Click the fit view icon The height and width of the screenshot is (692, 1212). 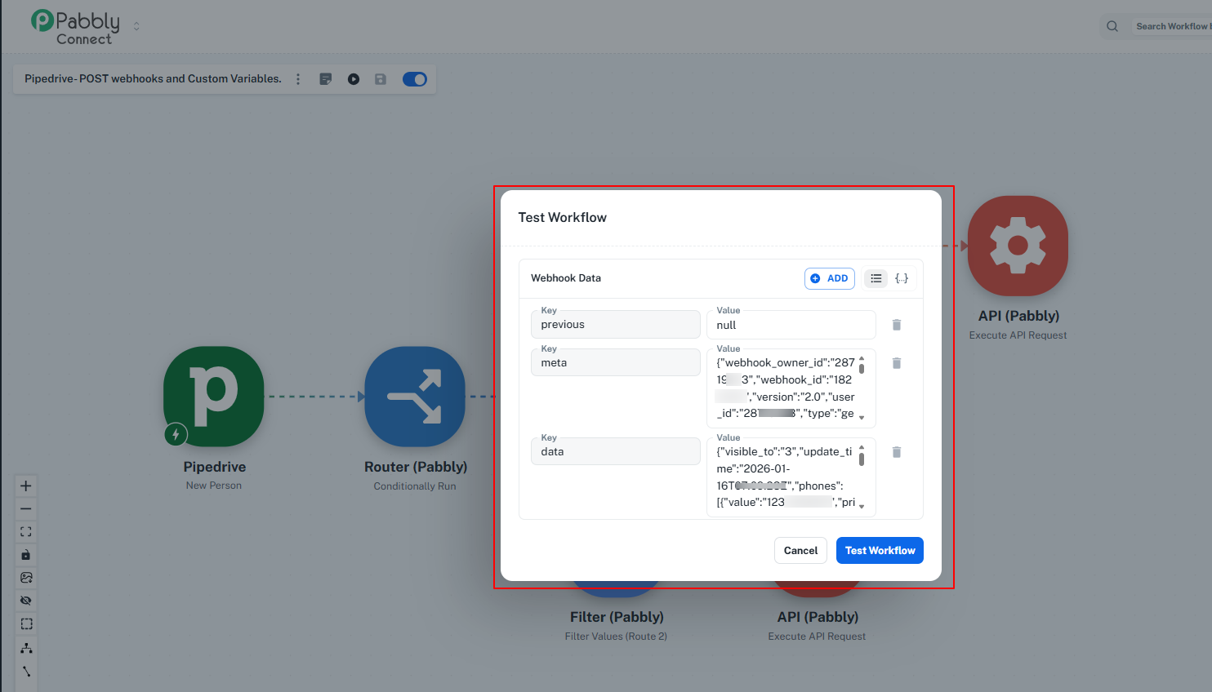click(x=26, y=532)
